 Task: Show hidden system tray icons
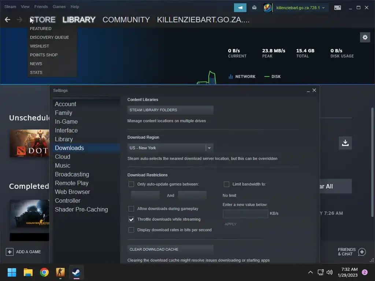(x=311, y=272)
